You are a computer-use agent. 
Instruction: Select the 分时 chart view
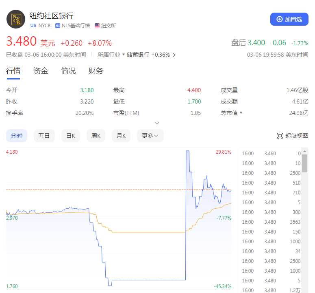(17, 136)
